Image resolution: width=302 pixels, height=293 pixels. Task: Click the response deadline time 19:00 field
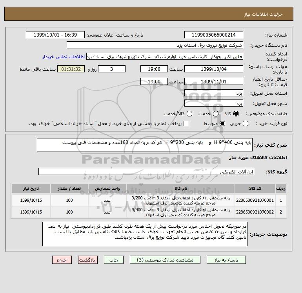coord(154,69)
